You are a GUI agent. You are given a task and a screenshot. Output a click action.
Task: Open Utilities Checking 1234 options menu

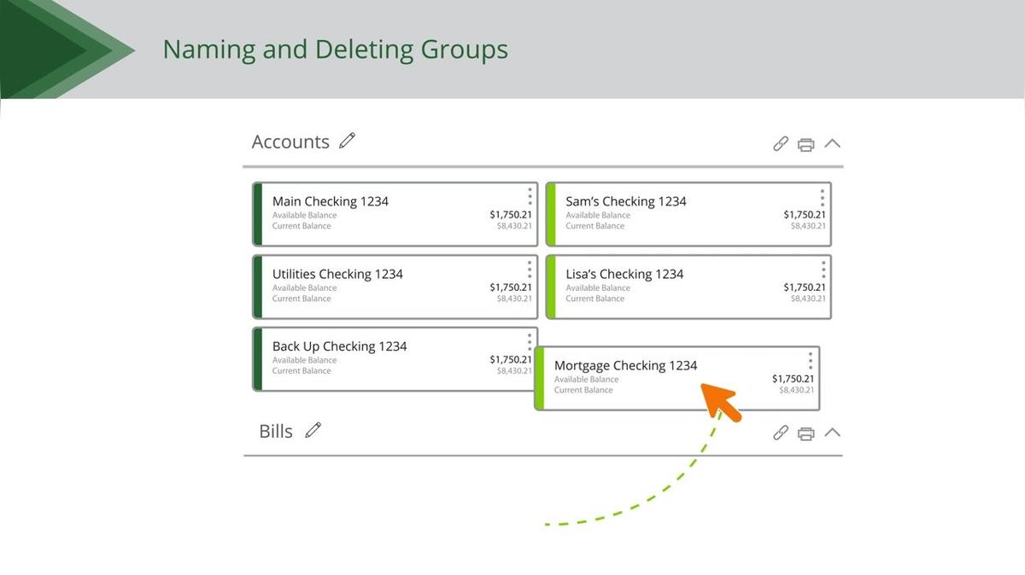coord(530,269)
